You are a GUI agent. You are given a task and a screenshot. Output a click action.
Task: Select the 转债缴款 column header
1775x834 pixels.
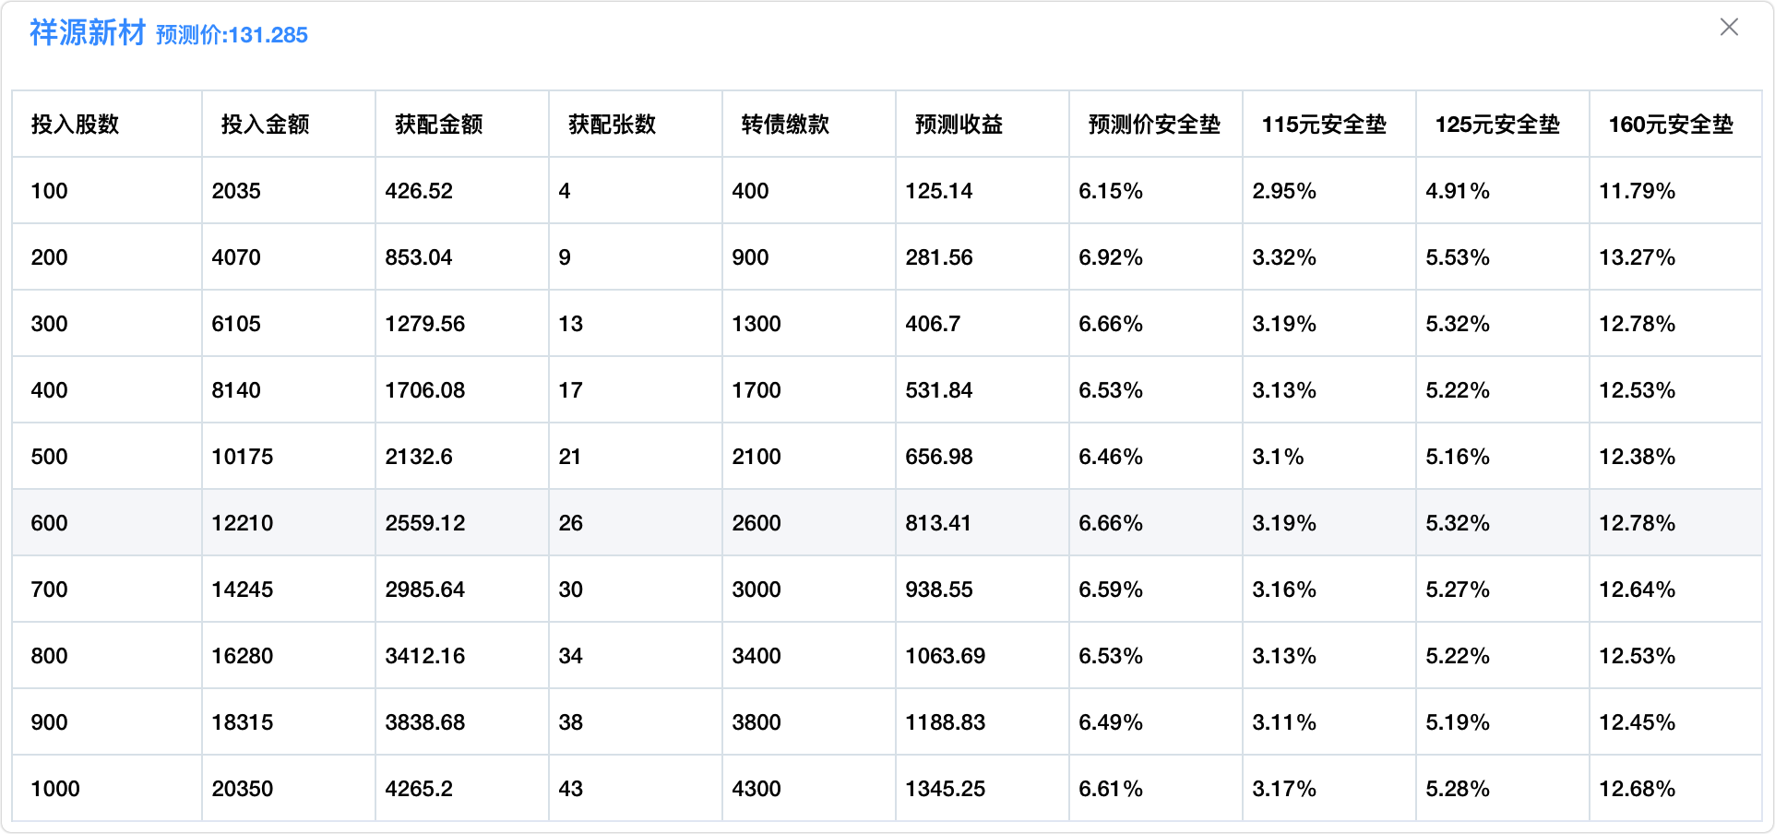click(x=786, y=125)
